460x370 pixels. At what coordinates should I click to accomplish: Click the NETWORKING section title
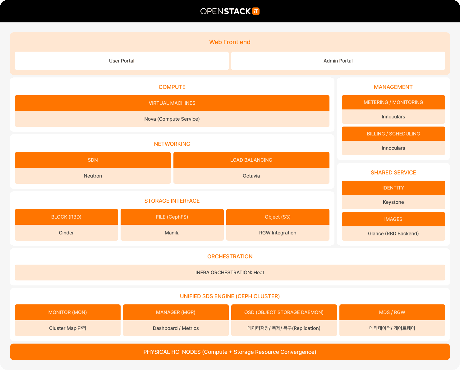tap(172, 144)
